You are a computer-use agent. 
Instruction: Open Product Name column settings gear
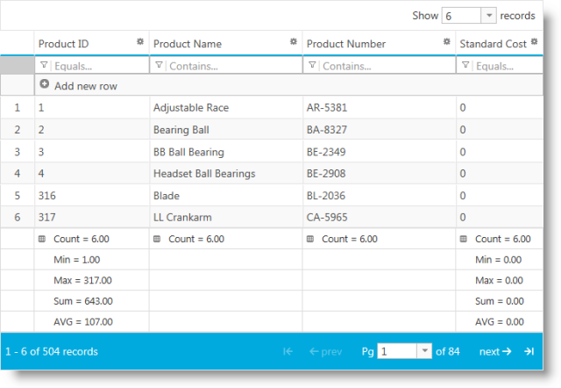click(294, 42)
